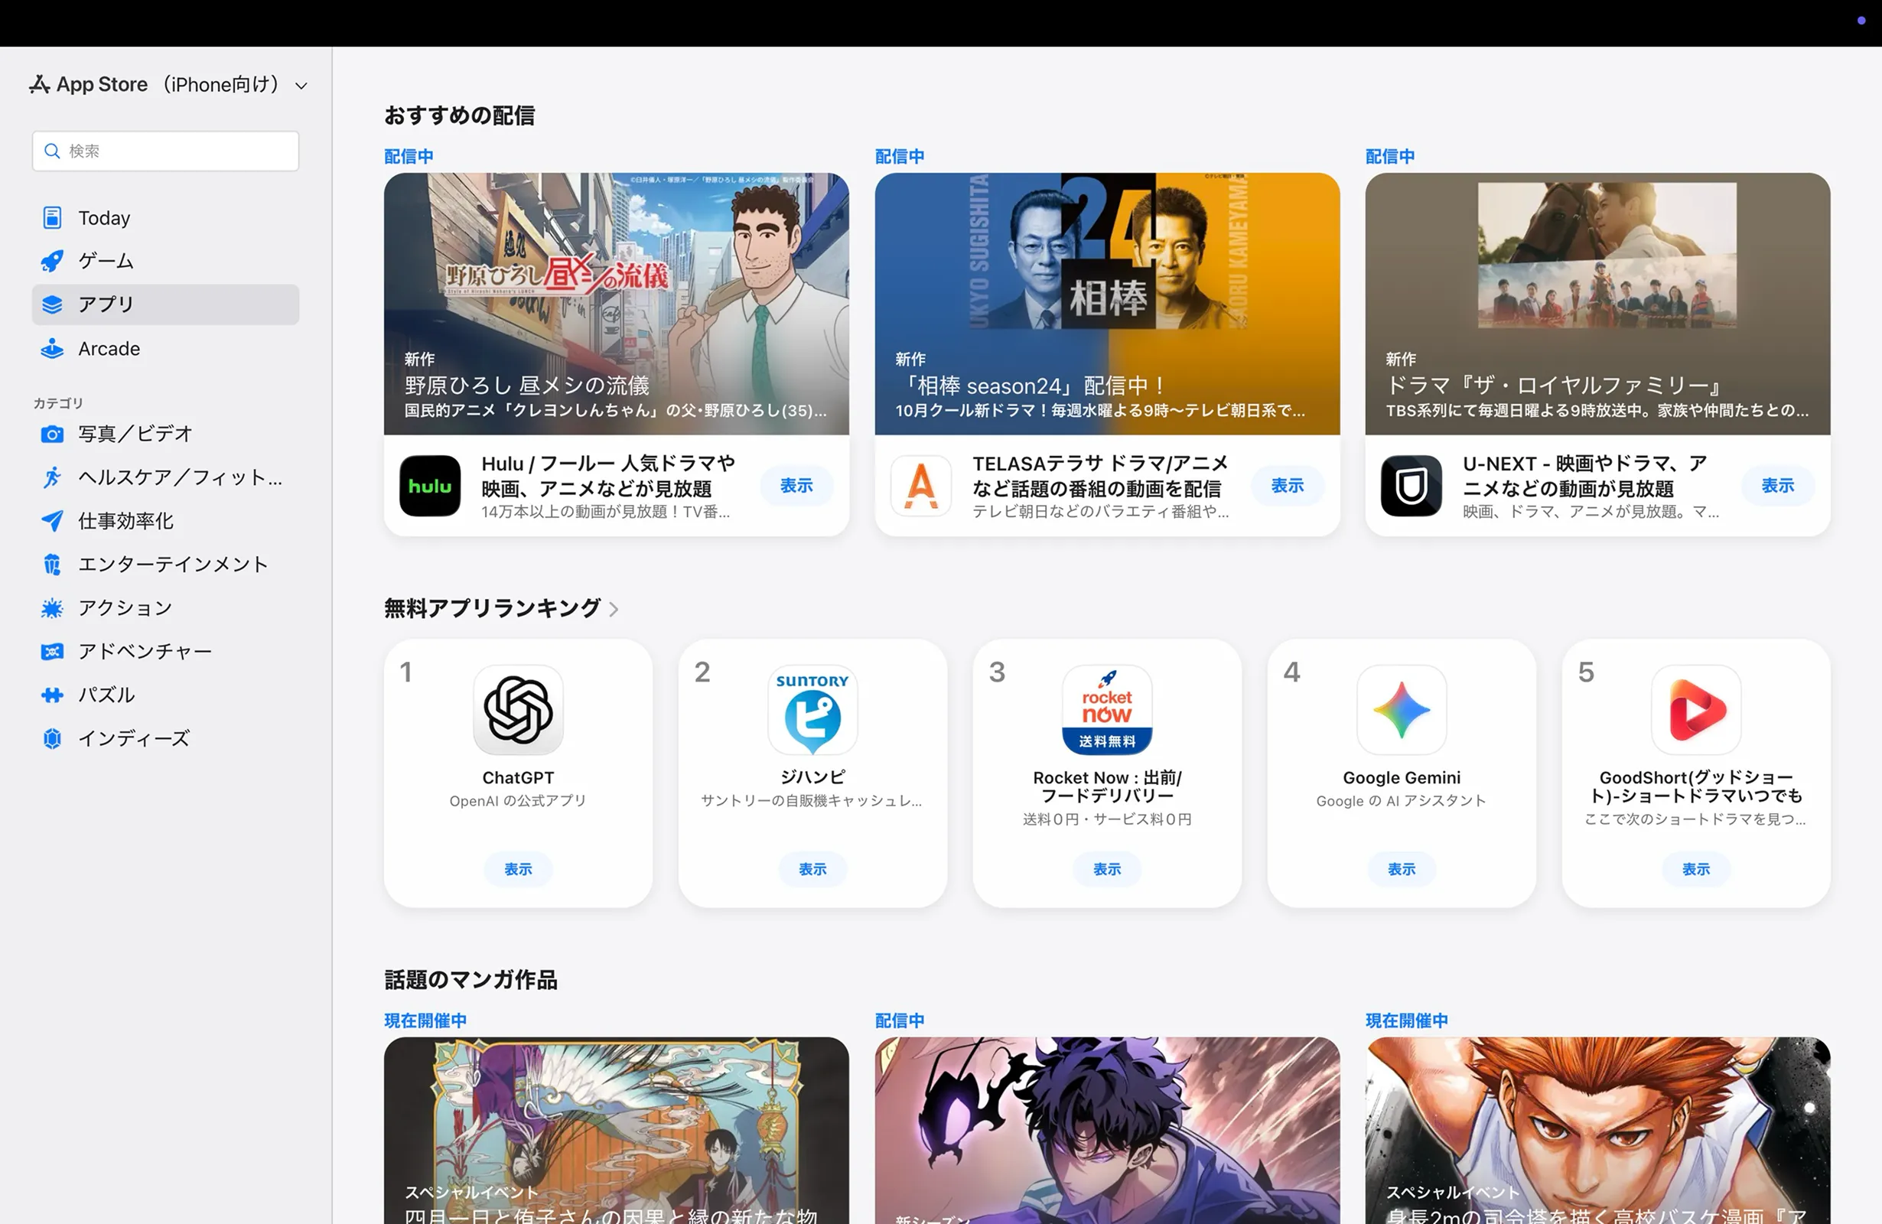
Task: Click the おすすめの配信 section heading
Action: point(460,116)
